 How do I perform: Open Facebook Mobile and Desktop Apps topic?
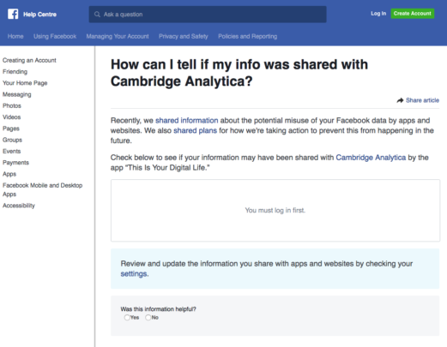click(x=43, y=189)
